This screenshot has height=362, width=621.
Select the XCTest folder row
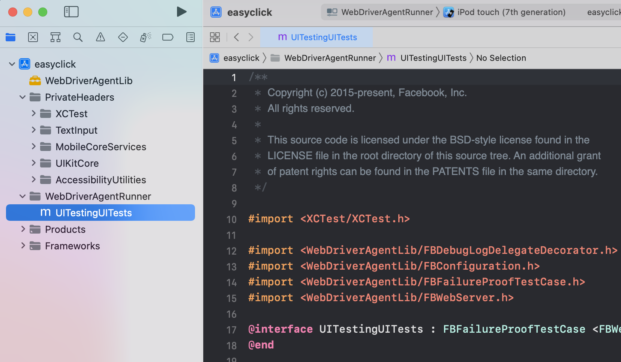click(x=100, y=114)
